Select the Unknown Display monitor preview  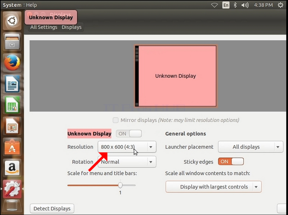click(175, 76)
